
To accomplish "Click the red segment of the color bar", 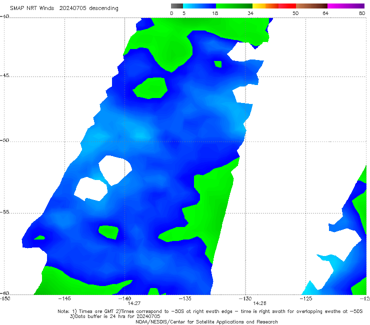I will [x=287, y=6].
